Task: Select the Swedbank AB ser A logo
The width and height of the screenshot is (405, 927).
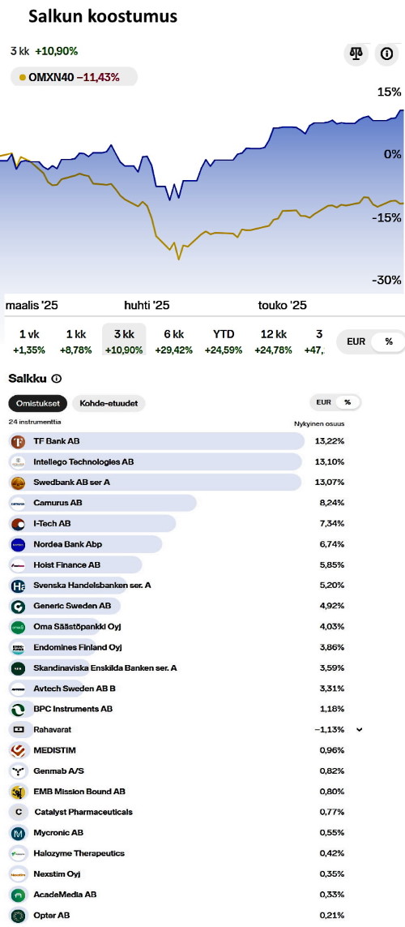Action: [x=18, y=483]
